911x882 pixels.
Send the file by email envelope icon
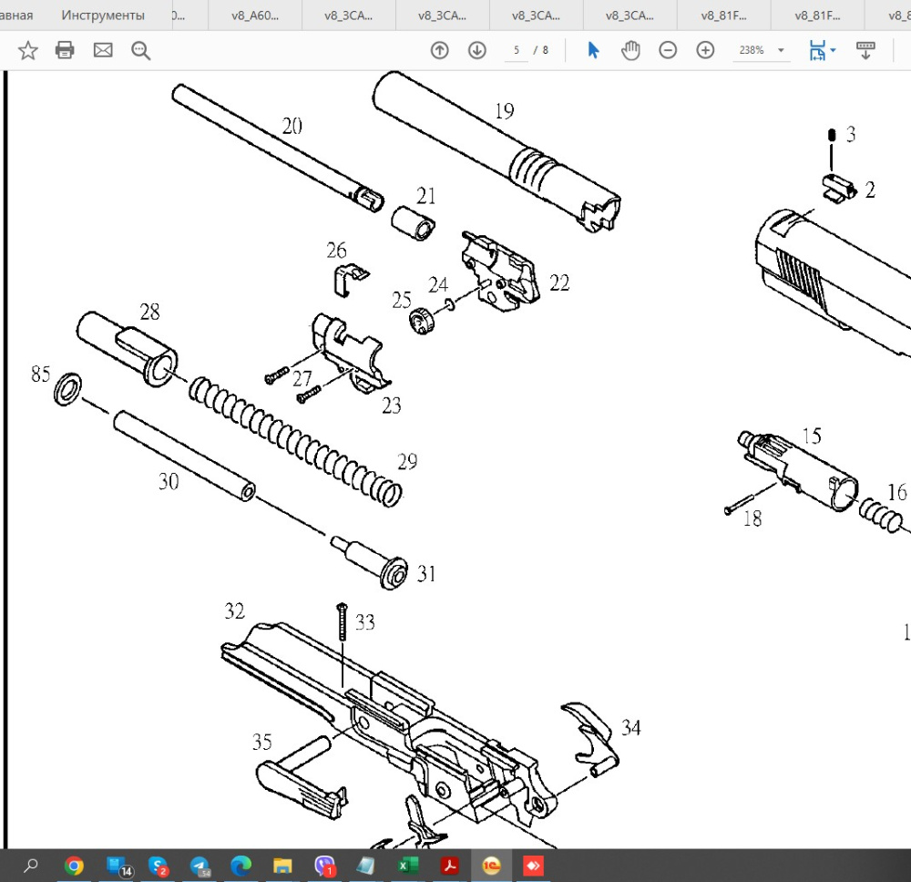coord(103,50)
